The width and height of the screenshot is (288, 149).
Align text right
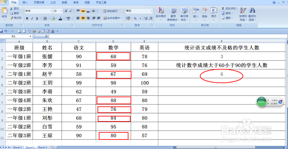click(88, 18)
